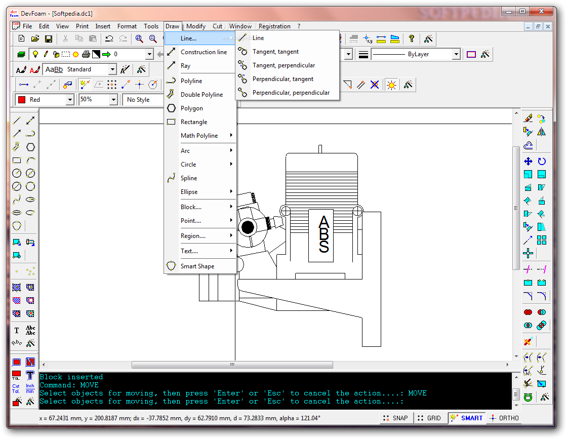567x439 pixels.
Task: Choose Smart Shape from Draw menu
Action: tap(200, 266)
